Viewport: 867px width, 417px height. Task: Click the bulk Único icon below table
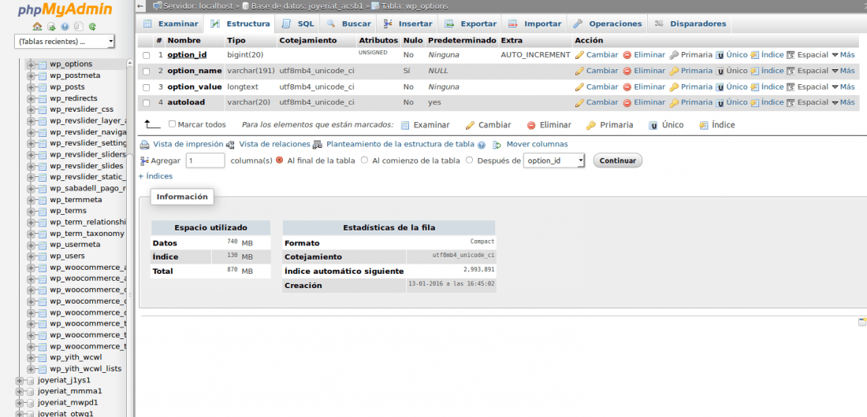[x=653, y=125]
